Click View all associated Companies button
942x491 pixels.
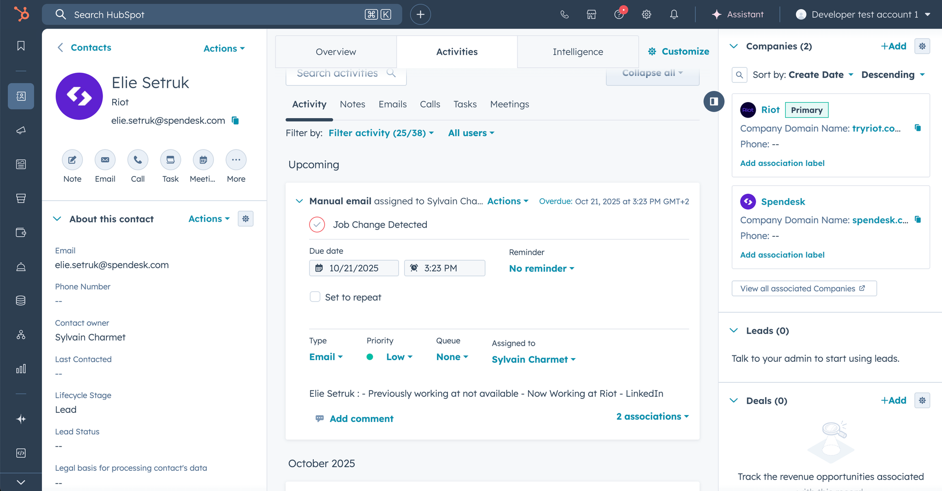[804, 289]
